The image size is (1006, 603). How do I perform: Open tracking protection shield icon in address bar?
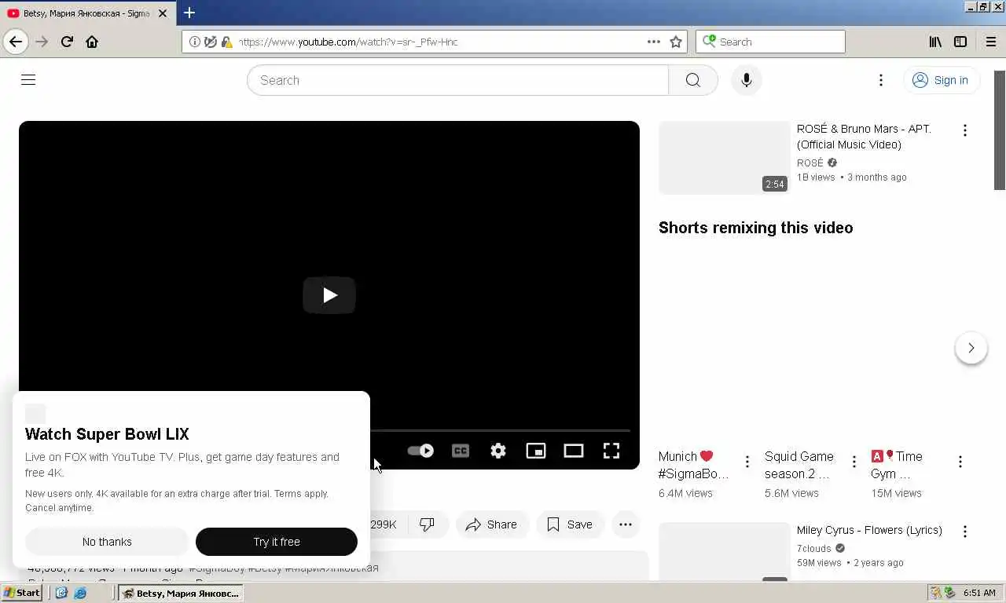coord(211,42)
